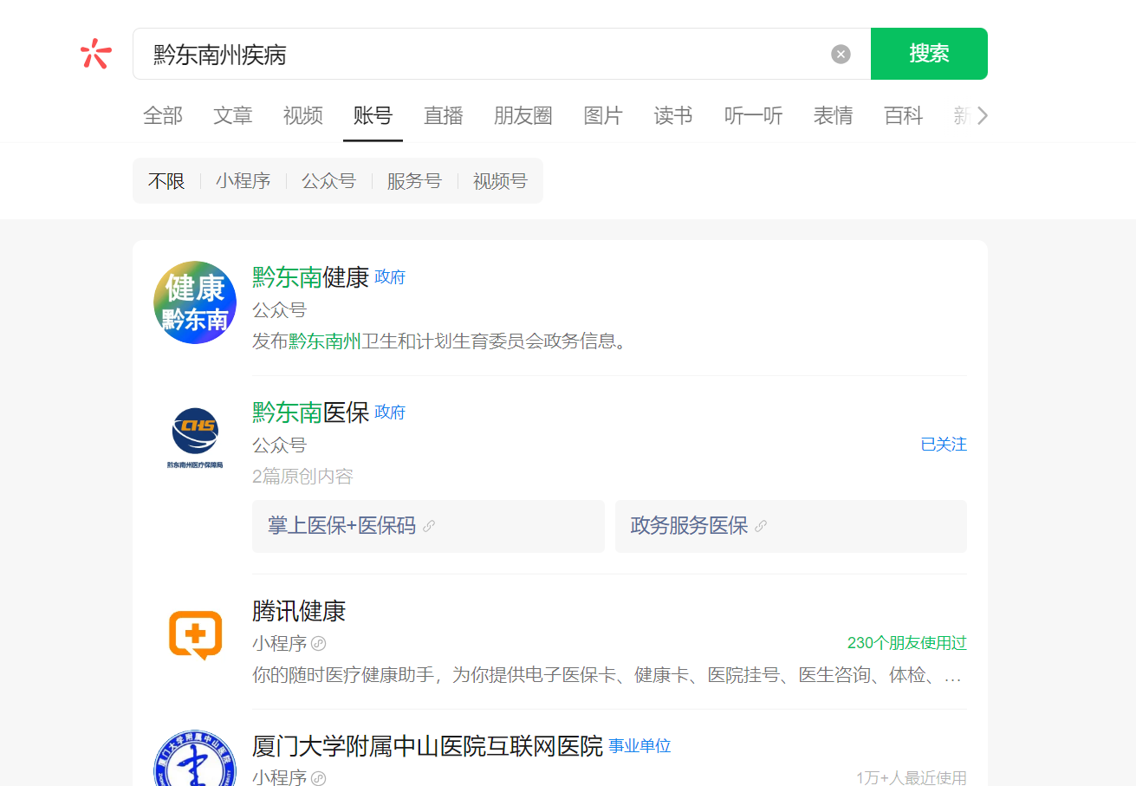Open 黔东南健康 account avatar
Image resolution: width=1136 pixels, height=786 pixels.
coord(195,302)
